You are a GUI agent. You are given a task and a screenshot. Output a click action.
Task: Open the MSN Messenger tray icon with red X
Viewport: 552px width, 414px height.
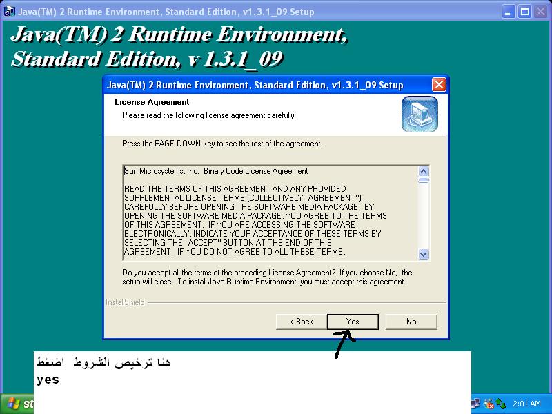pos(489,404)
